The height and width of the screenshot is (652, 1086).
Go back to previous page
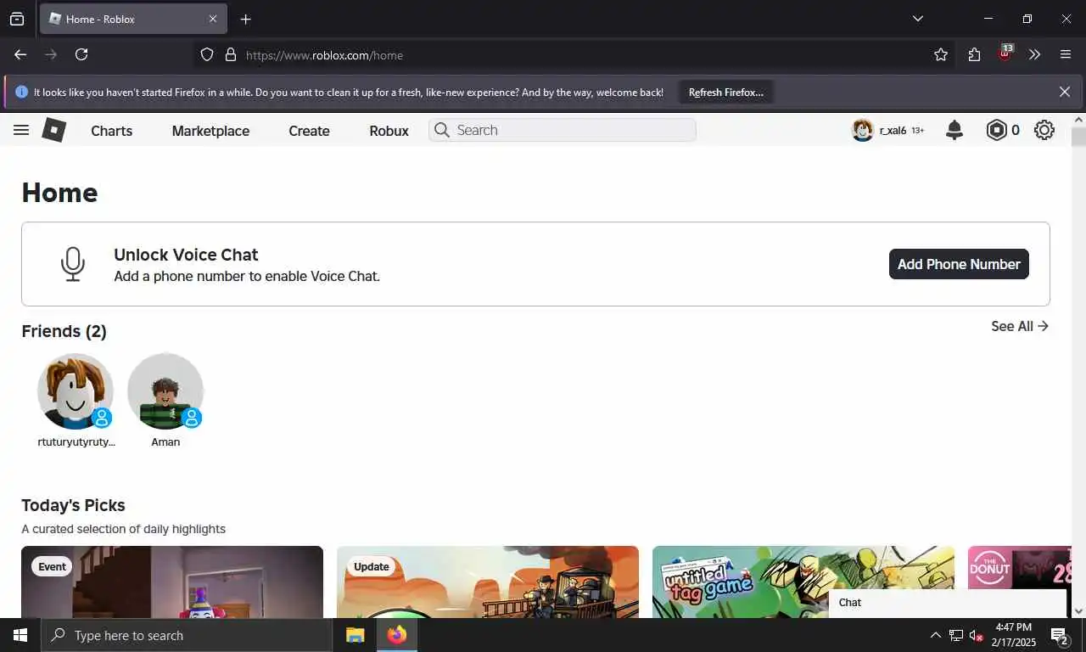click(20, 54)
